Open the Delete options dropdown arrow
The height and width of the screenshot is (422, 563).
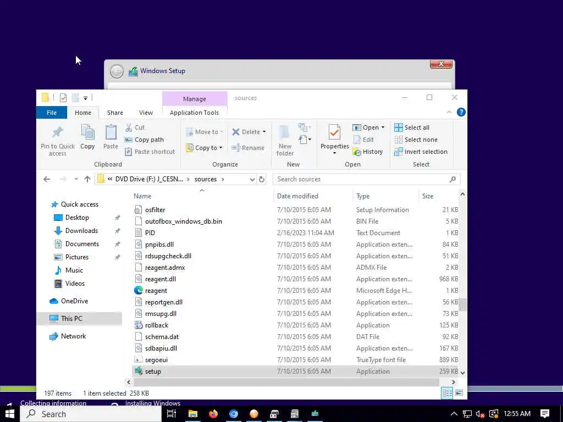tap(264, 132)
